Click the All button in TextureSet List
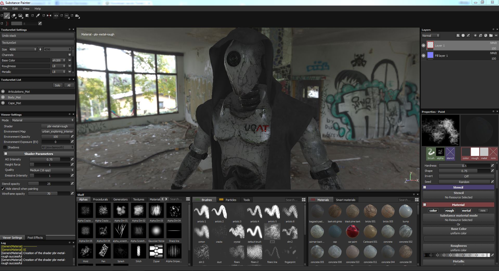The width and height of the screenshot is (499, 271). [x=69, y=85]
